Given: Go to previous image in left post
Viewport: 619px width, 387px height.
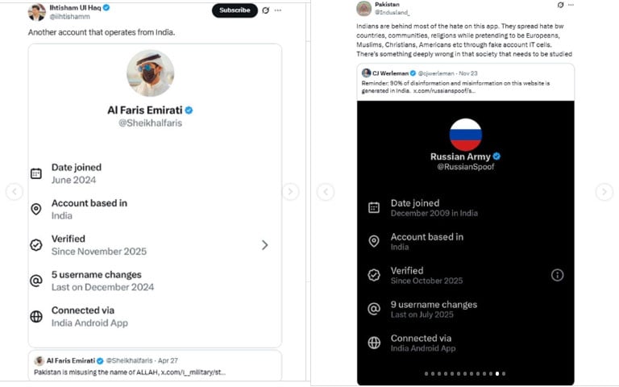Looking at the screenshot, I should point(15,192).
